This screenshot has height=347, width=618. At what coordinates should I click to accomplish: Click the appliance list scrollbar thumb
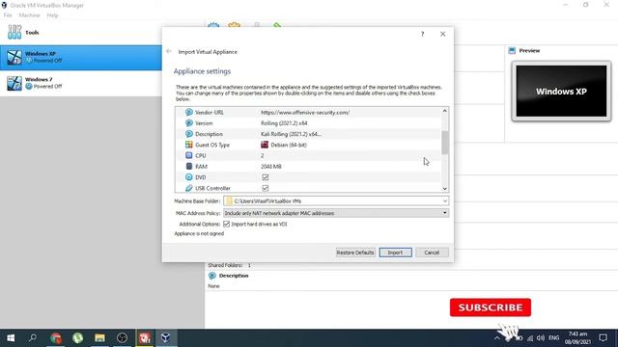pyautogui.click(x=444, y=143)
